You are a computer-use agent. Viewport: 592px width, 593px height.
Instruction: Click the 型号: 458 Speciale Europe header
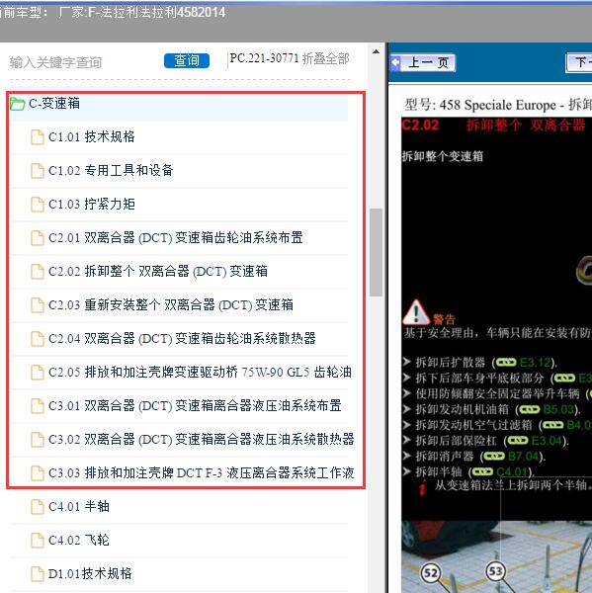[x=498, y=105]
